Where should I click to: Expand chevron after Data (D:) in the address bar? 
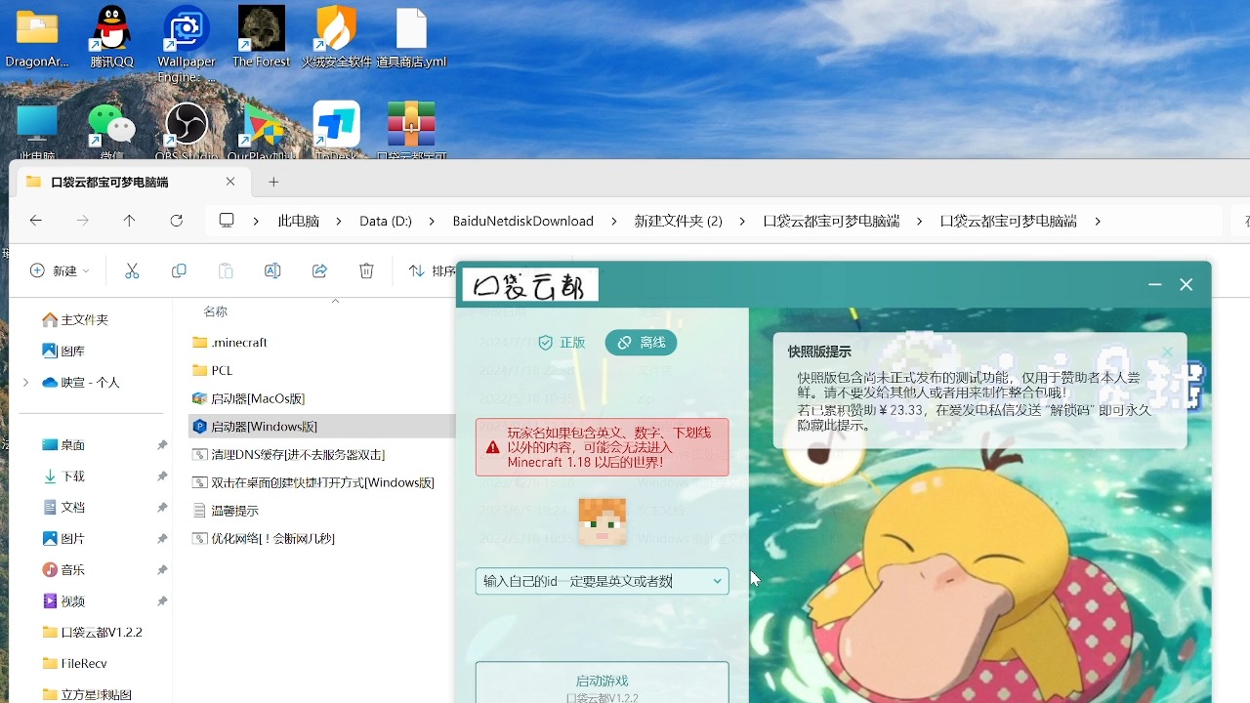coord(433,222)
